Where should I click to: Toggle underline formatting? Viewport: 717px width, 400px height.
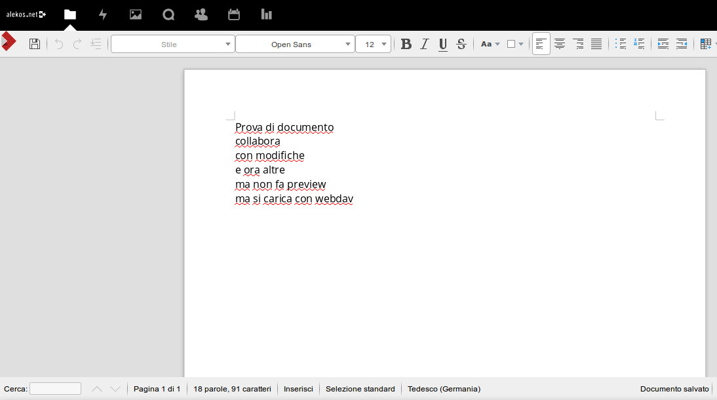click(x=443, y=44)
